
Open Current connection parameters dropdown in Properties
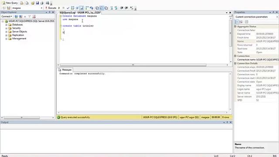[x=277, y=17]
